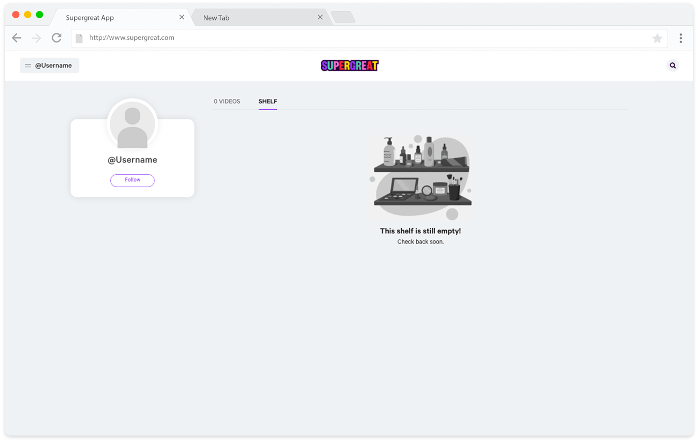
Task: Click the "This shelf is still empty!" heading
Action: coord(421,231)
